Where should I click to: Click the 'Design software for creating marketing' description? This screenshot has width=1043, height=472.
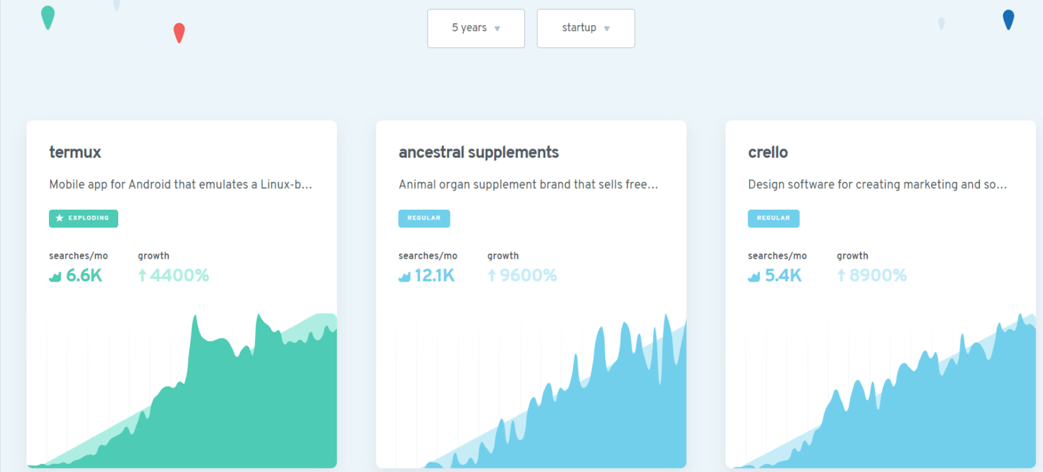coord(877,184)
